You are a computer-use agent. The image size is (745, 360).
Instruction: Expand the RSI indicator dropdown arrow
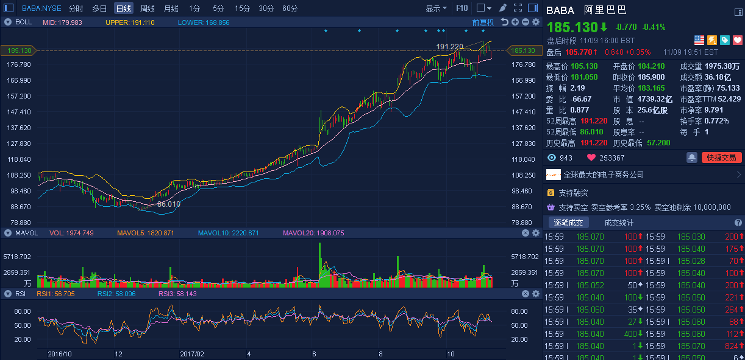(x=8, y=294)
